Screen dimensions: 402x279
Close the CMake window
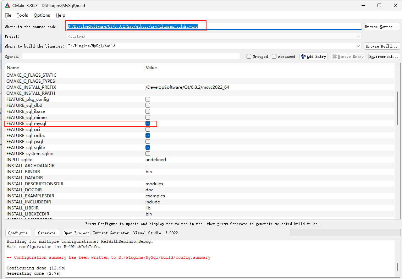coord(395,5)
